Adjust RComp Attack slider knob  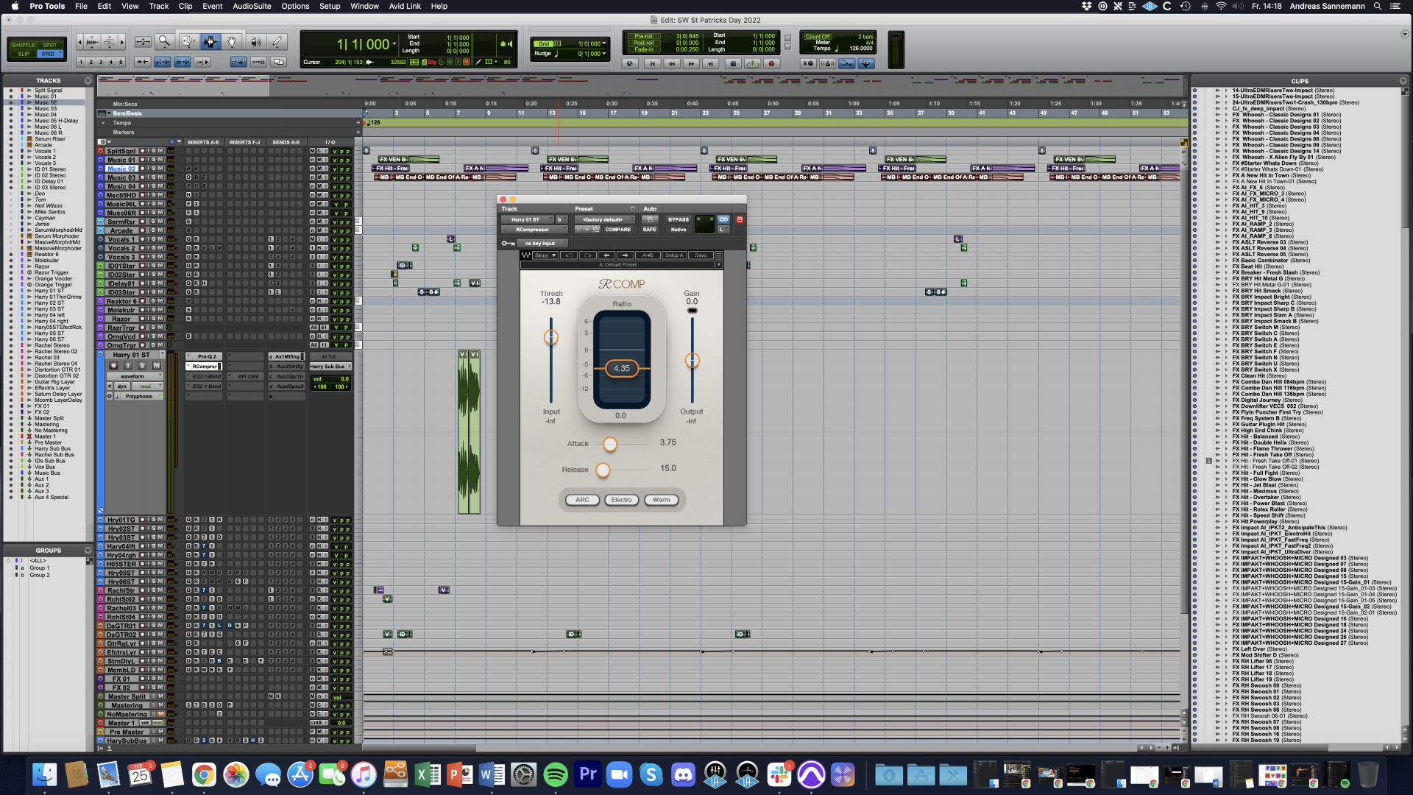click(x=610, y=444)
